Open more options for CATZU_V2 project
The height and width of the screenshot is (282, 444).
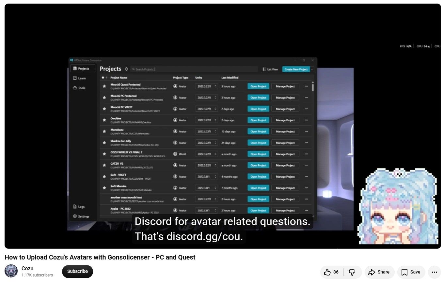(x=307, y=165)
